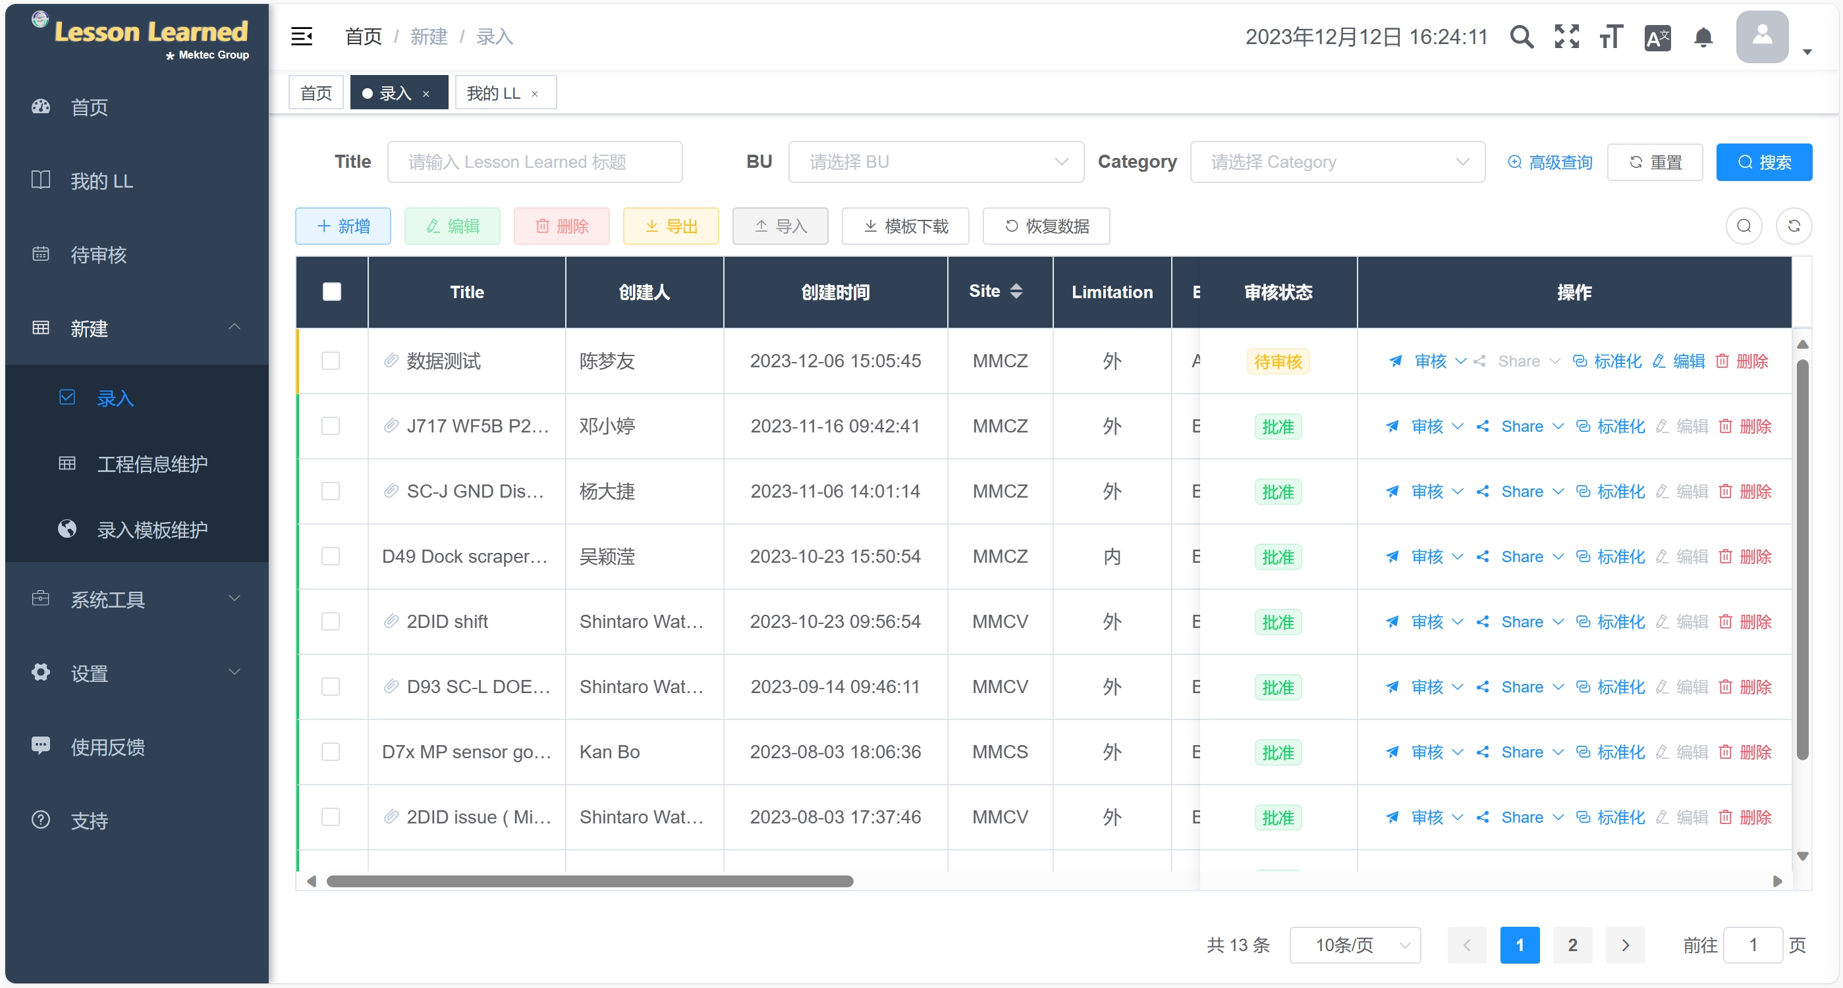This screenshot has height=988, width=1843.
Task: Click the Site column sort arrows
Action: 1016,291
